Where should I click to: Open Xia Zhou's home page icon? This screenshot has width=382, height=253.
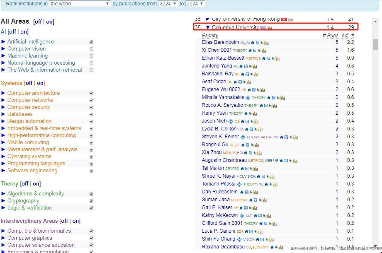tap(246, 153)
